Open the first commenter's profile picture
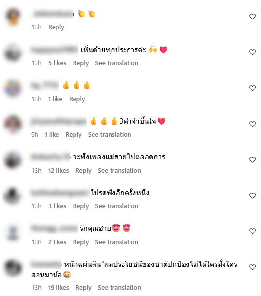Viewport: 261px width, 296px height. [x=13, y=17]
